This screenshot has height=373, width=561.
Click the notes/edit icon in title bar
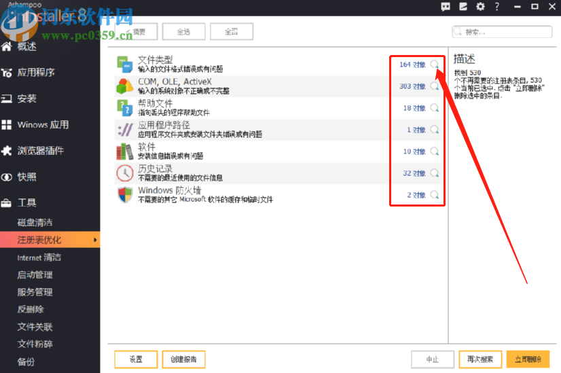[x=463, y=7]
